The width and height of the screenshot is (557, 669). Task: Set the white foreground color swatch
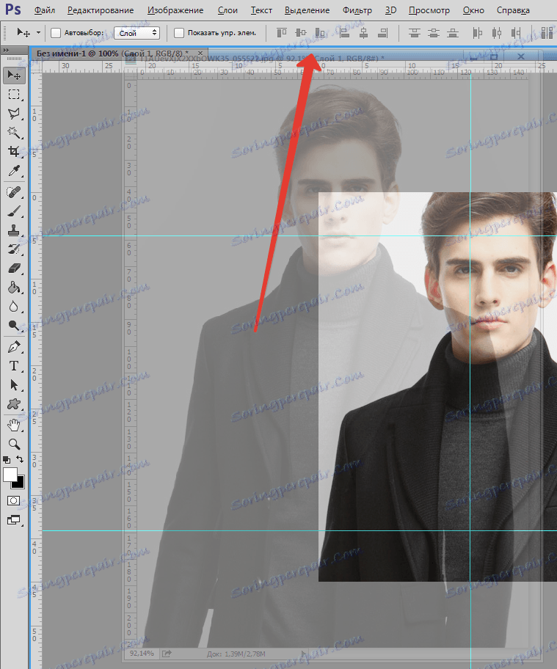pyautogui.click(x=10, y=475)
